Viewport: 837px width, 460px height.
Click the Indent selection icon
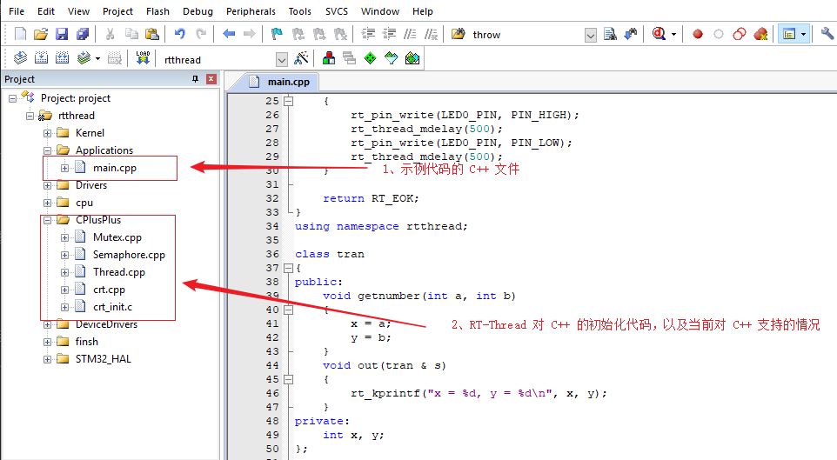pyautogui.click(x=368, y=34)
